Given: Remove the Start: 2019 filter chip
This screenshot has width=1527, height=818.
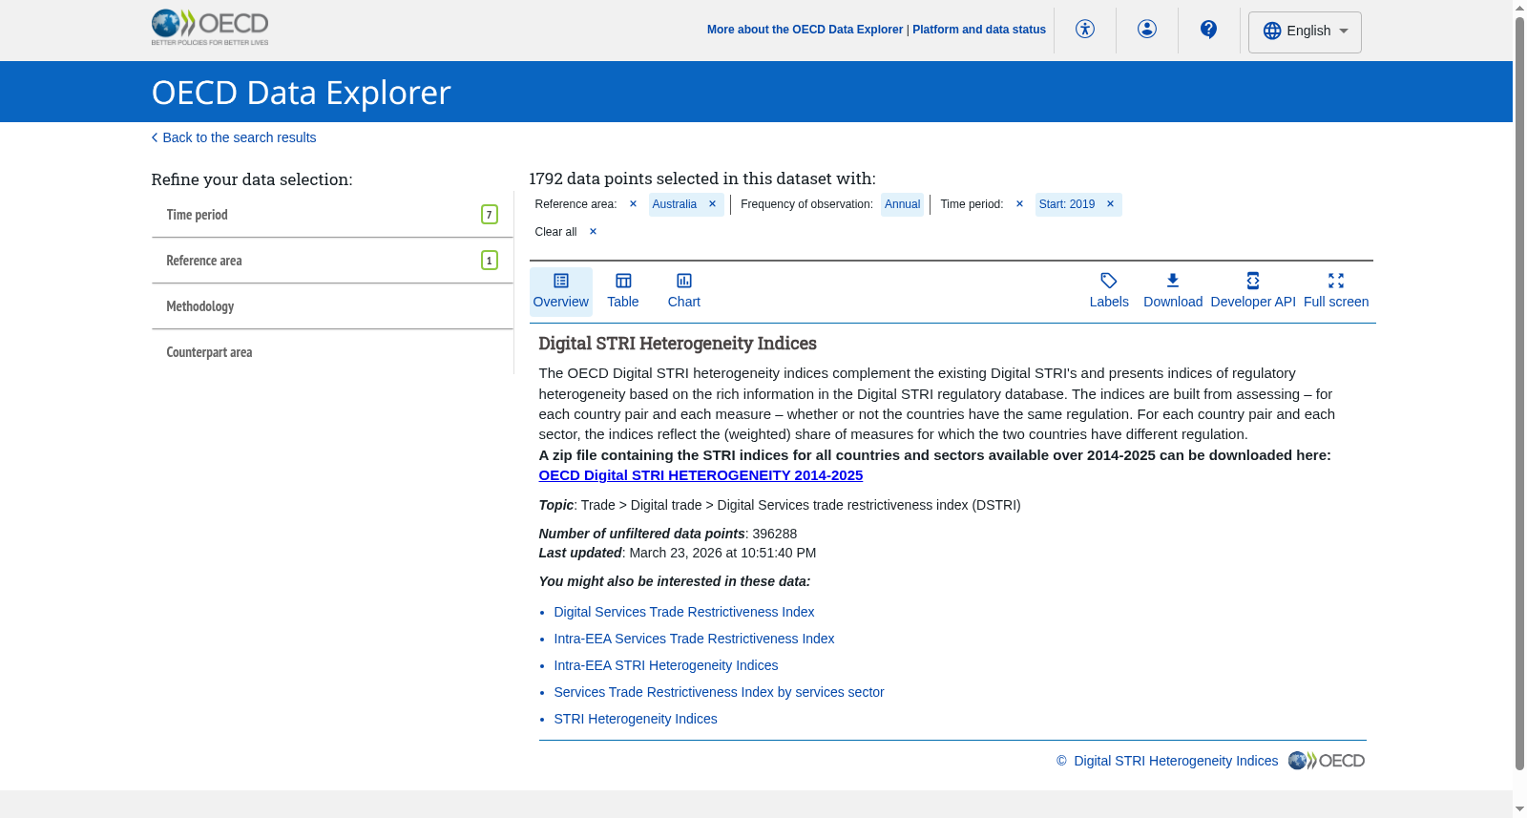Looking at the screenshot, I should point(1110,204).
